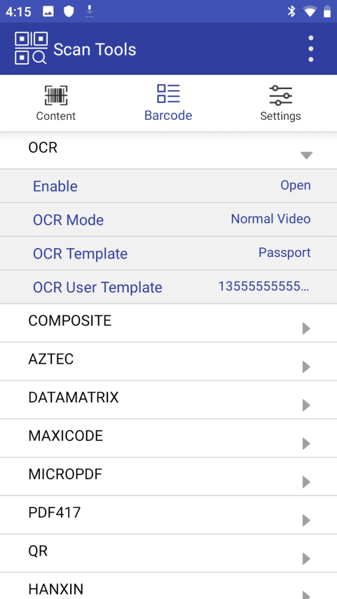The height and width of the screenshot is (599, 337).
Task: Toggle the Enable setting to closed
Action: (x=168, y=185)
